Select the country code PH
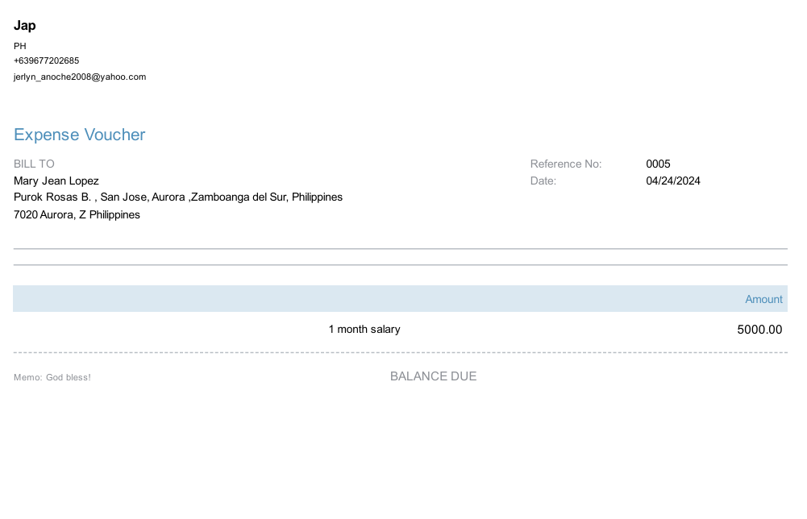The image size is (807, 519). coord(19,46)
